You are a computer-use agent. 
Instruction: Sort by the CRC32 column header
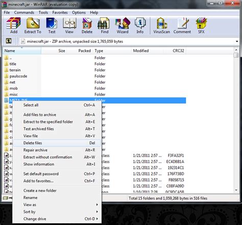(x=174, y=51)
